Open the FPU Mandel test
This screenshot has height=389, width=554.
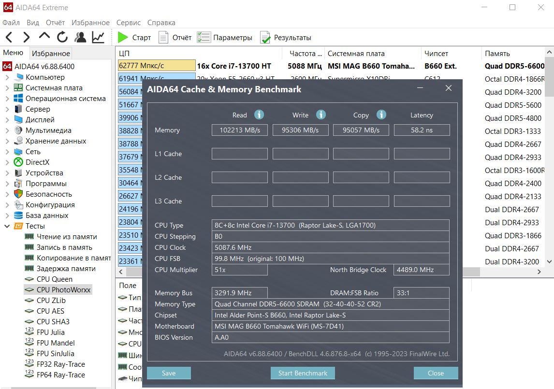pos(56,343)
